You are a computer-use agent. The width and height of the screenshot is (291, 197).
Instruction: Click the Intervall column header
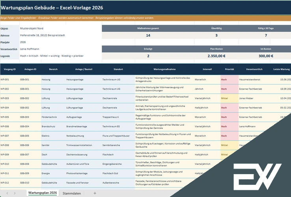click(207, 69)
